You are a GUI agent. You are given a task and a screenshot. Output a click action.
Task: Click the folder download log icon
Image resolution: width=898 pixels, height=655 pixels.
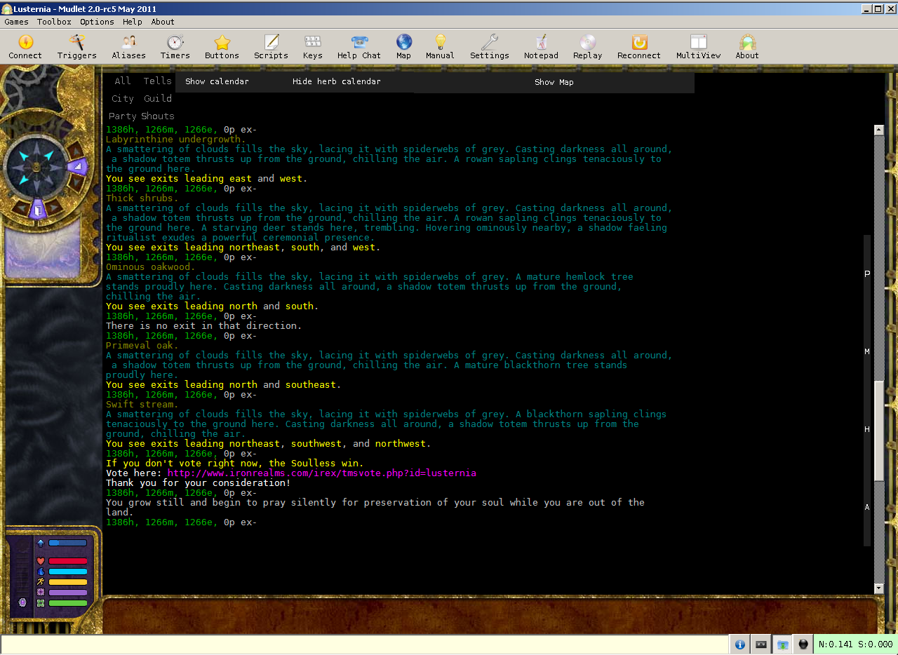click(782, 644)
